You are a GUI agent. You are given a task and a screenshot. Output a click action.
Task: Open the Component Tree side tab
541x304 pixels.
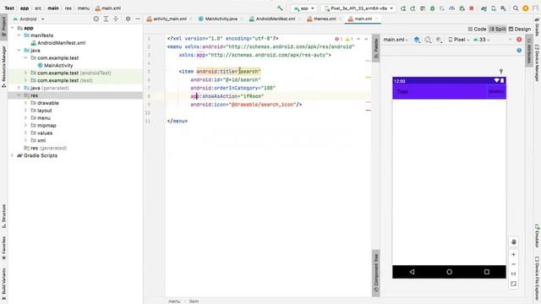tap(375, 272)
